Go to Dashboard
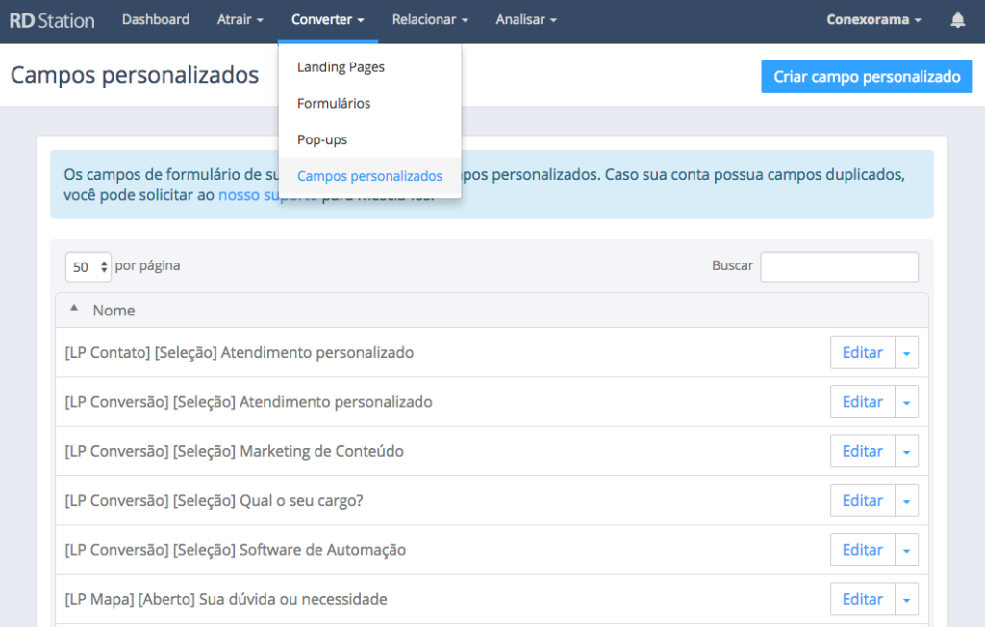 (155, 19)
